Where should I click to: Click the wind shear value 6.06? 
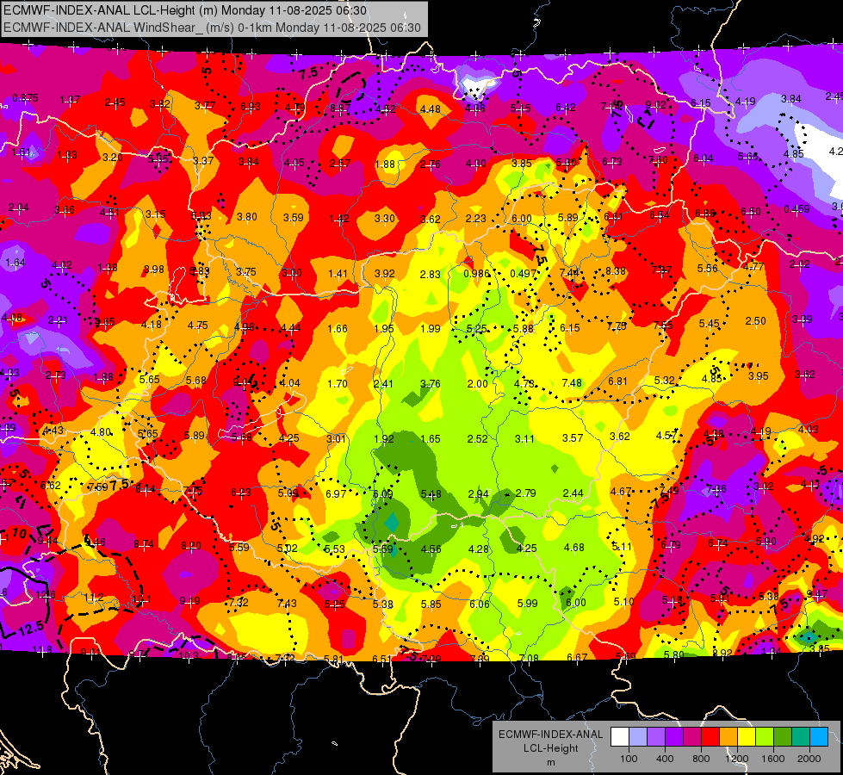point(480,604)
